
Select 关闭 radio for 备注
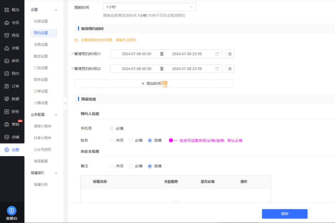(x=112, y=166)
